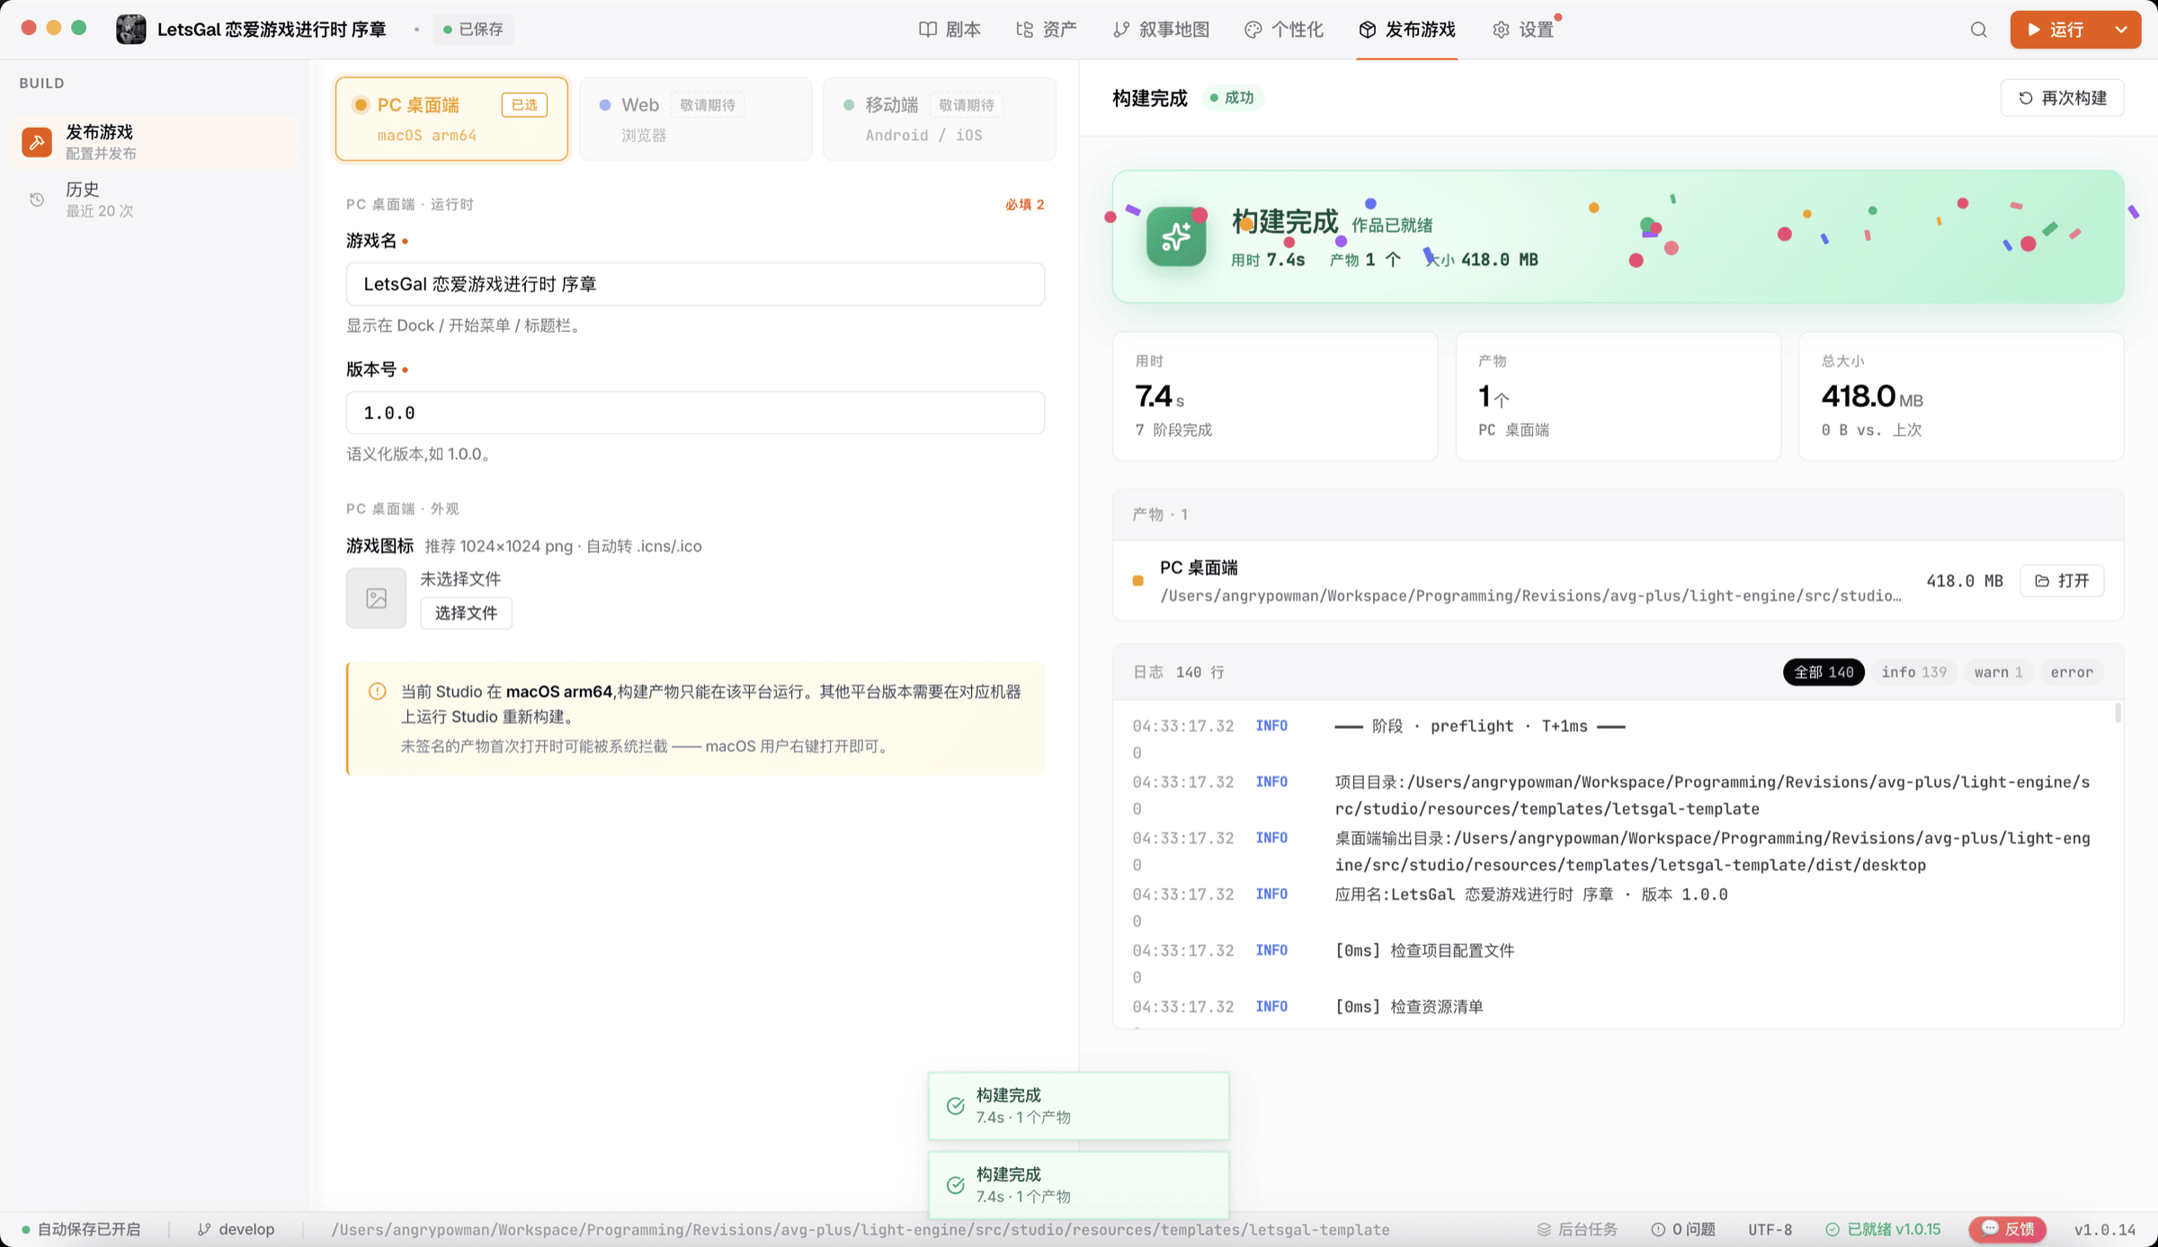Click the 游戏名 input field
This screenshot has width=2158, height=1247.
click(695, 284)
